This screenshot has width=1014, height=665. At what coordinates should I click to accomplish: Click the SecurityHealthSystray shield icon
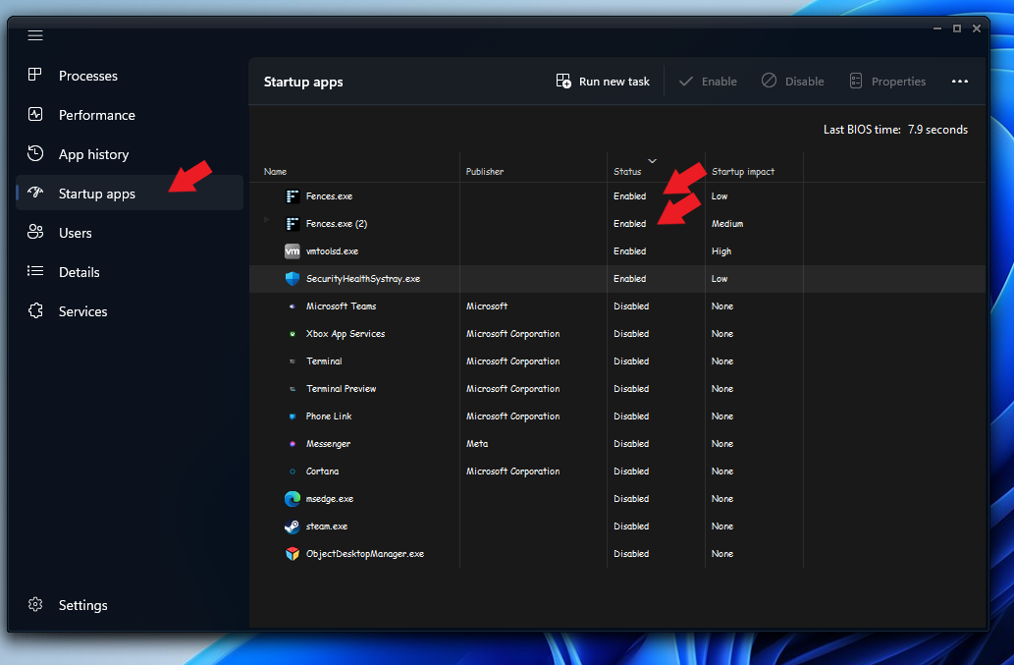293,279
